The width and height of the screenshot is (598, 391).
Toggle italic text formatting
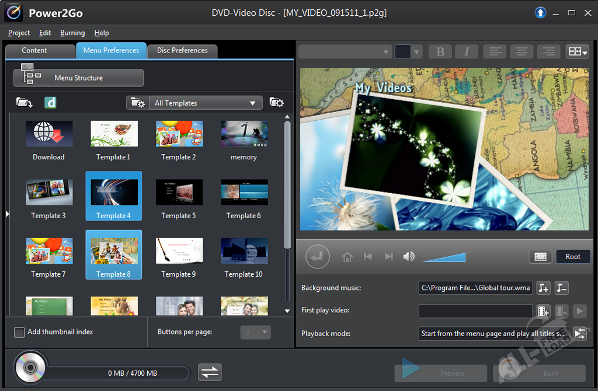click(467, 51)
